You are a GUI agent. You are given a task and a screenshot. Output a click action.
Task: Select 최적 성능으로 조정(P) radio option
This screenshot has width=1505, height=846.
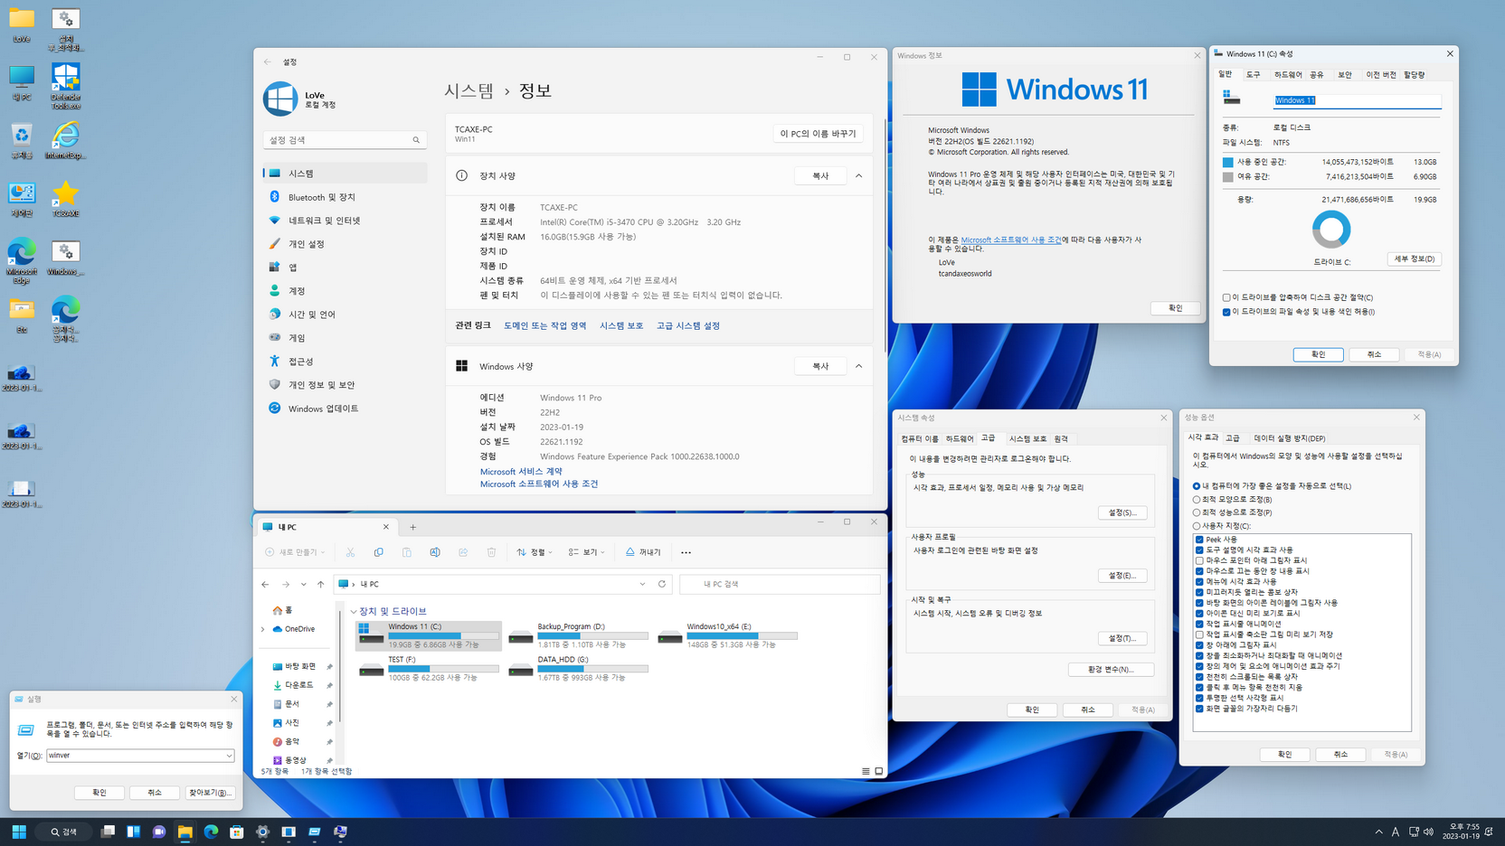pyautogui.click(x=1234, y=512)
